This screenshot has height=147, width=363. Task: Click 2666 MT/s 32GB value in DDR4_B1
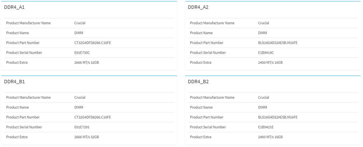pyautogui.click(x=87, y=137)
